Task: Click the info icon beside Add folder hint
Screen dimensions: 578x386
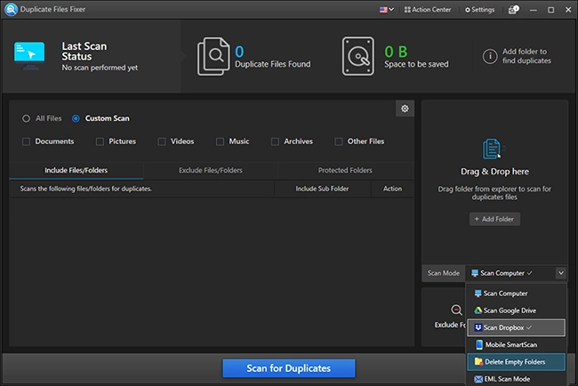Action: point(490,56)
